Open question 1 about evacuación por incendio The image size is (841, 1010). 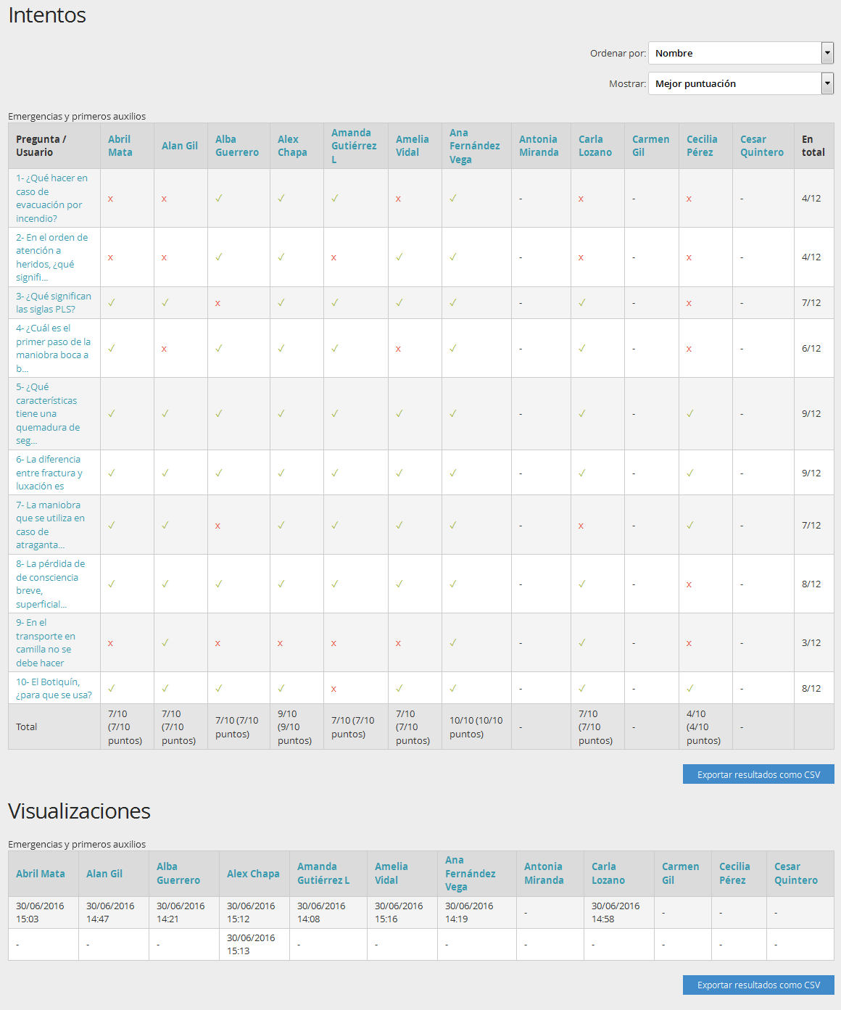pyautogui.click(x=51, y=198)
